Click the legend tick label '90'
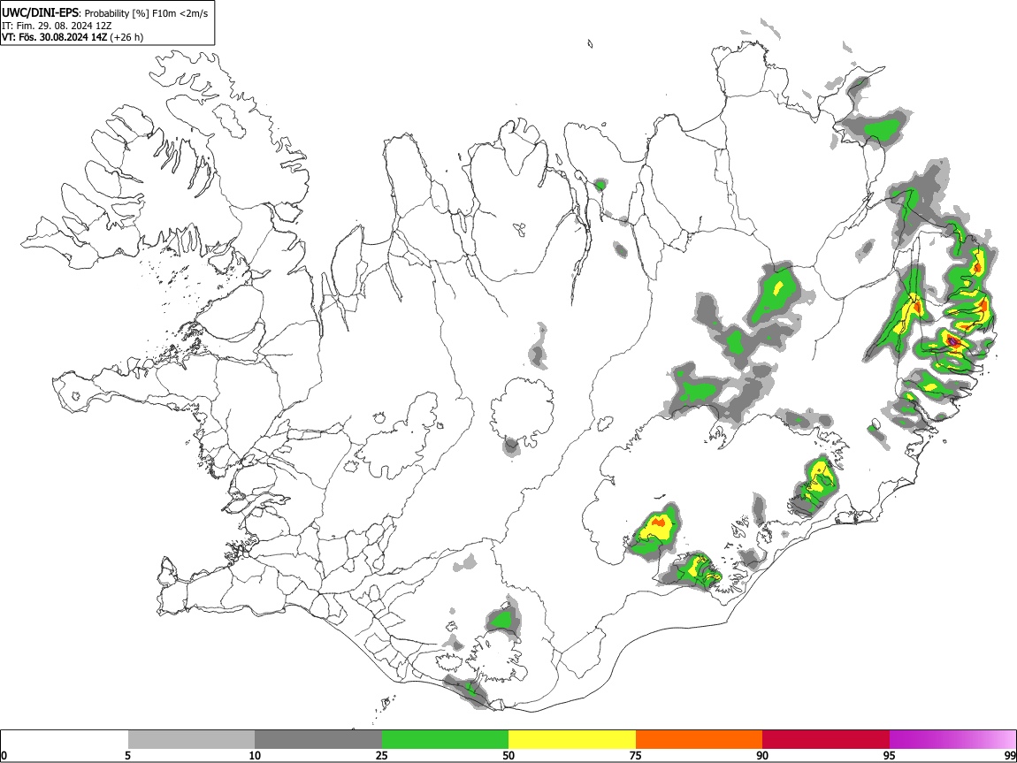Image resolution: width=1017 pixels, height=763 pixels. pos(762,755)
